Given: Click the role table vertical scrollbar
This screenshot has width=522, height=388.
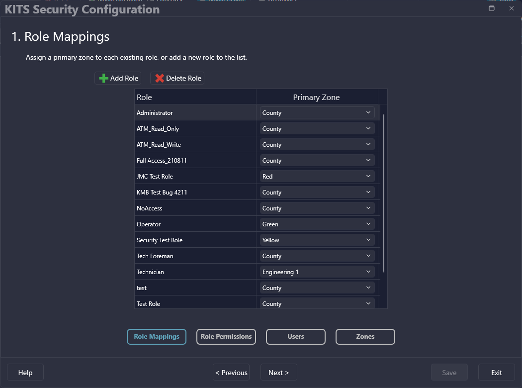Looking at the screenshot, I should click(384, 194).
